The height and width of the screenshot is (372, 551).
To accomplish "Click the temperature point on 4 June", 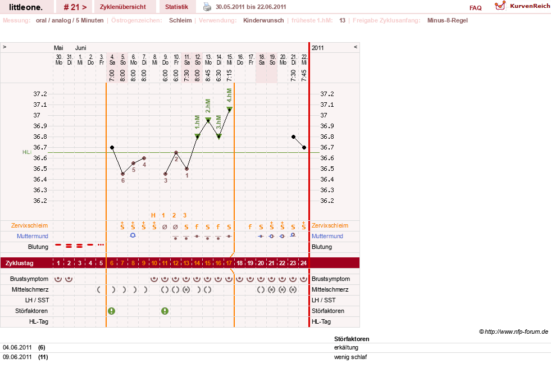I will point(112,147).
